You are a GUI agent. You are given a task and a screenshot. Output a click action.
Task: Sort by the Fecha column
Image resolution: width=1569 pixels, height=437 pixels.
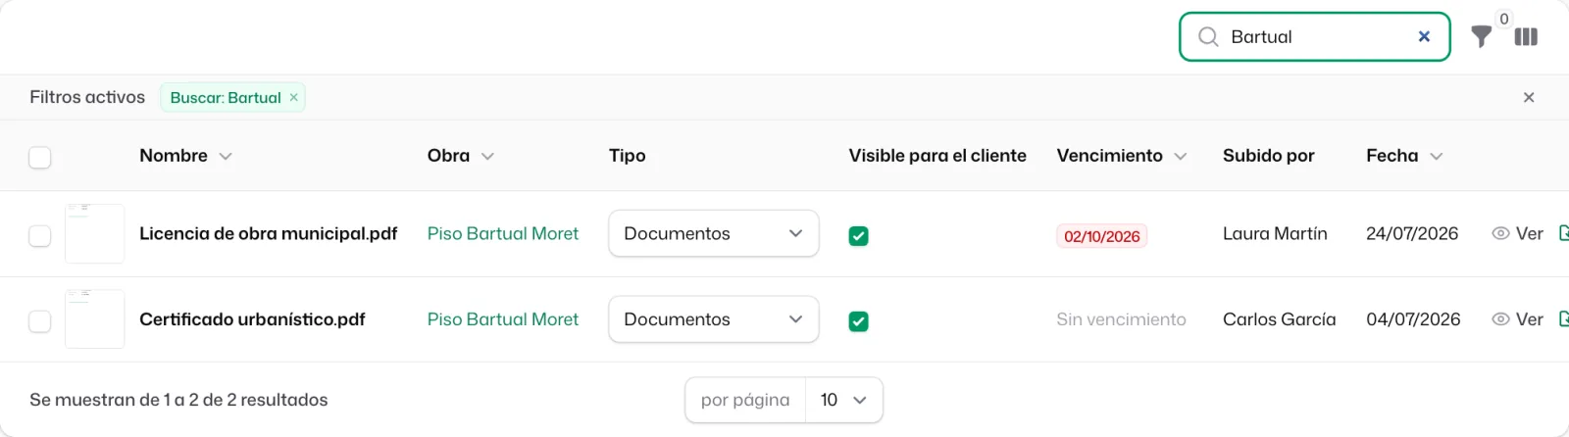[1404, 156]
